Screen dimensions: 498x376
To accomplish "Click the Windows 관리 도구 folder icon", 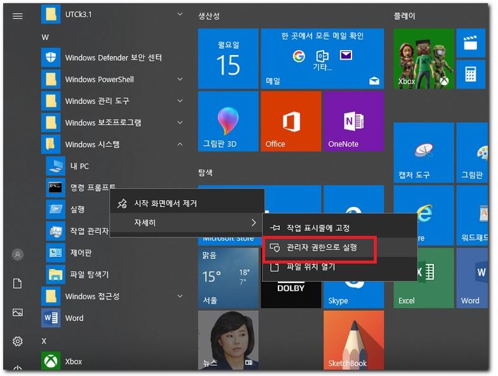I will 51,101.
